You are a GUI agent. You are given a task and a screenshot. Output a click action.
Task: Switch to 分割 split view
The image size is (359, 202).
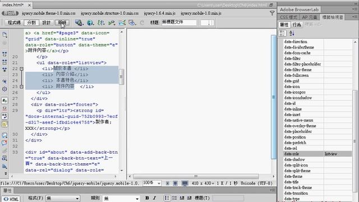31,22
